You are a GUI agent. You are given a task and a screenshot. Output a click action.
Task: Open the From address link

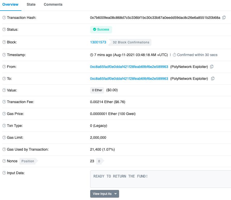tap(129, 67)
